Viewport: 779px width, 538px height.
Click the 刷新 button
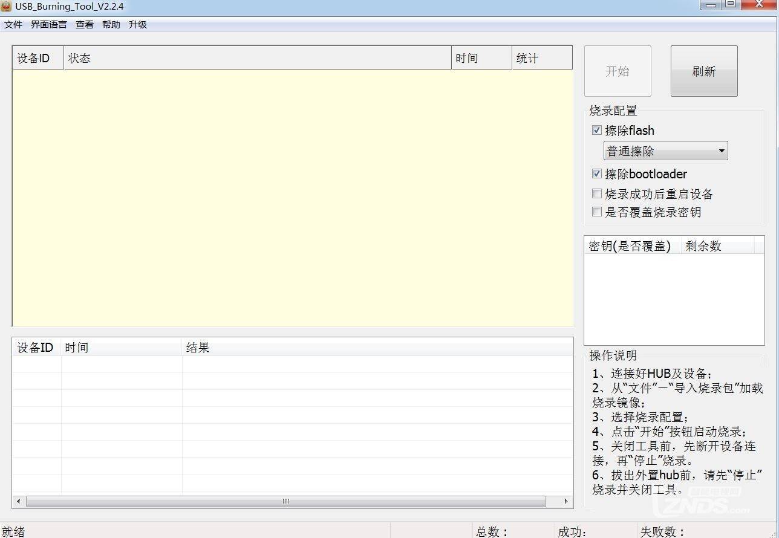click(704, 71)
